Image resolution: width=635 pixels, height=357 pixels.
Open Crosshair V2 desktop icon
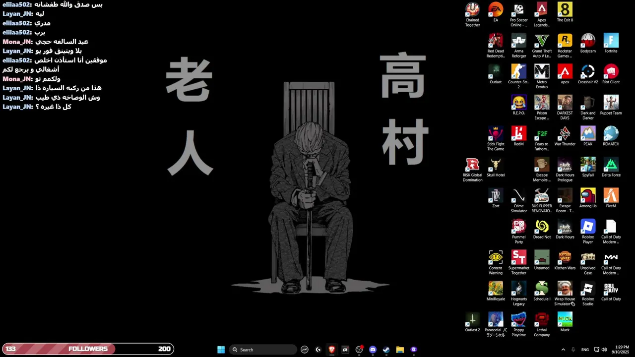(588, 74)
